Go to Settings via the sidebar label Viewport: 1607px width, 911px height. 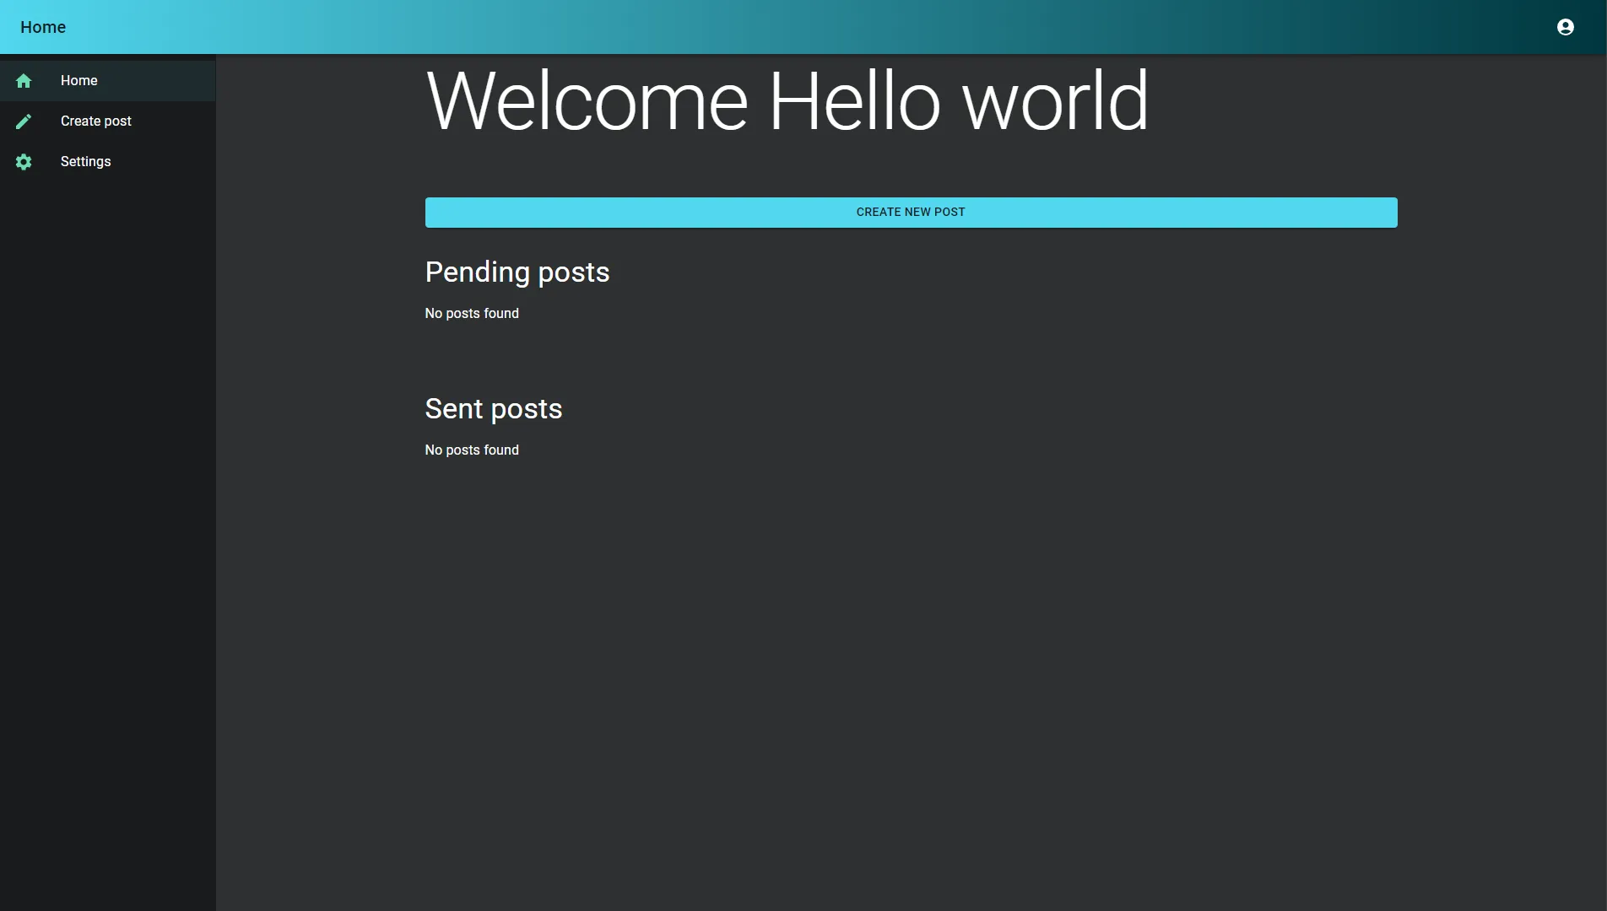tap(85, 162)
